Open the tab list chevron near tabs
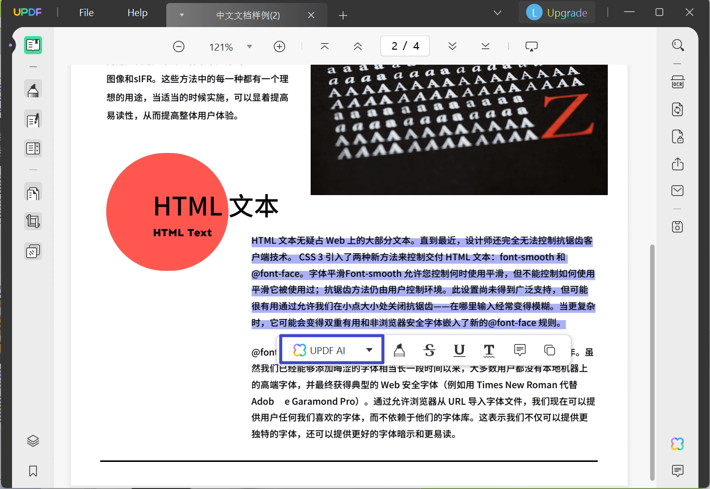710x489 pixels. tap(182, 15)
